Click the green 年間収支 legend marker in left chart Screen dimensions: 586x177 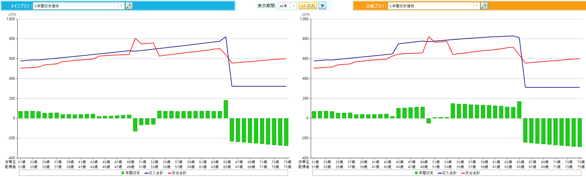tap(123, 173)
